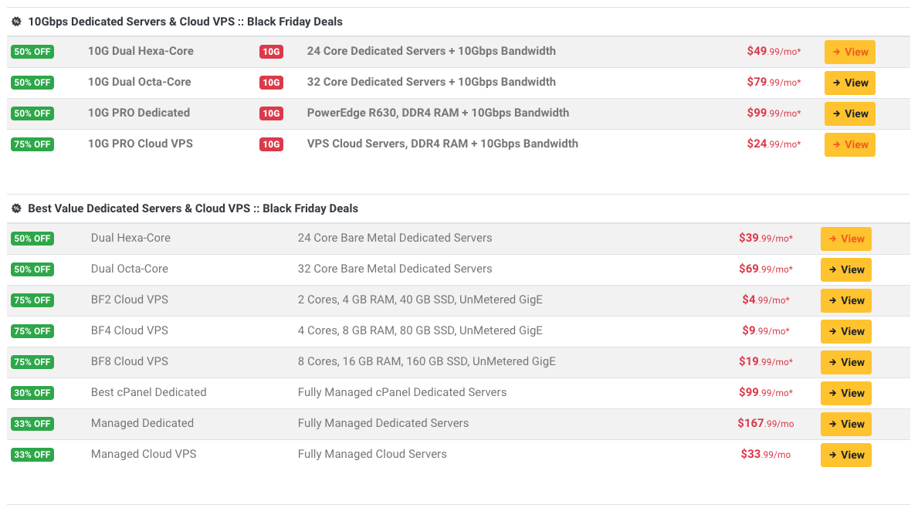Click gear icon beside Best Value heading

[16, 208]
